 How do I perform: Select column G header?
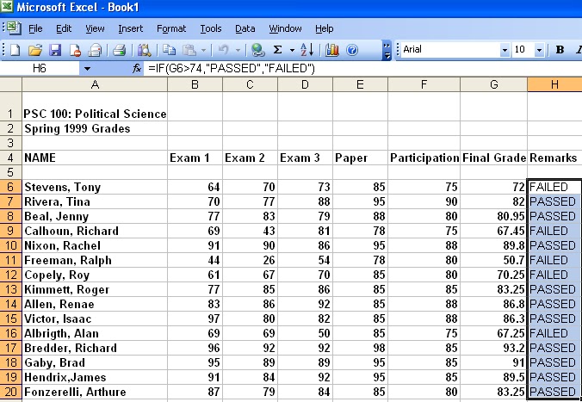[x=493, y=84]
